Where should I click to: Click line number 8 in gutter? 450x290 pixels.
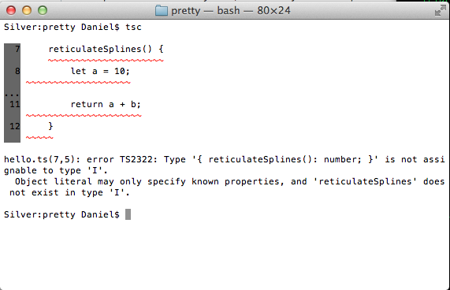(17, 71)
